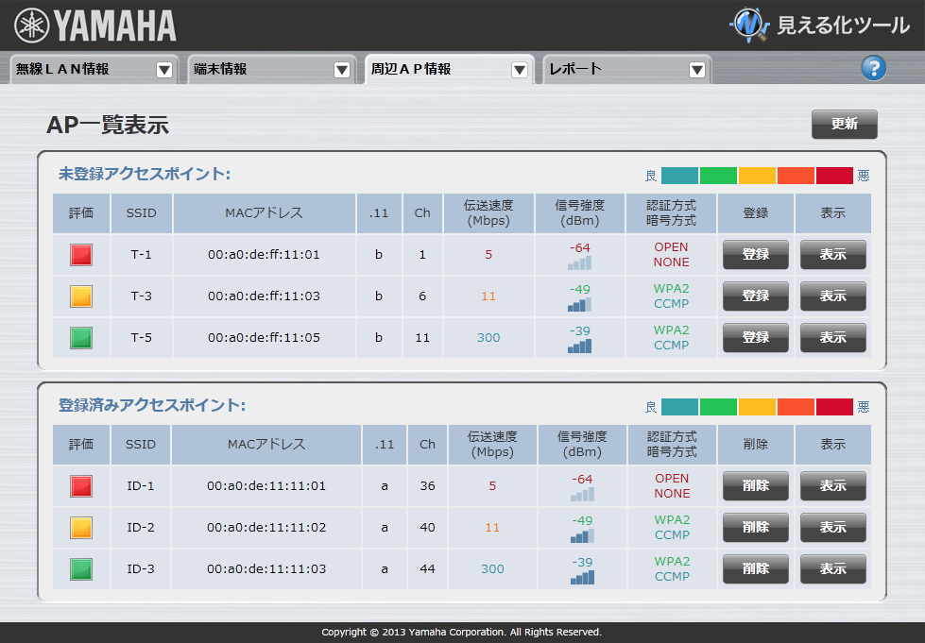
Task: Expand the 端末情報 dropdown
Action: pos(342,69)
